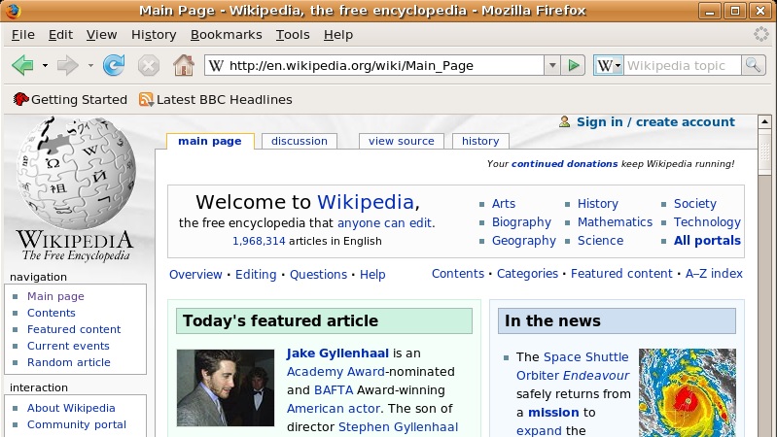Expand the back history dropdown arrow
The height and width of the screenshot is (437, 777).
(x=45, y=66)
